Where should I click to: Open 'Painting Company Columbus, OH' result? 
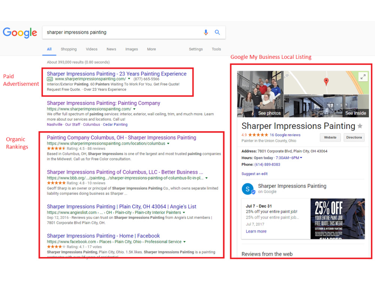coord(121,138)
